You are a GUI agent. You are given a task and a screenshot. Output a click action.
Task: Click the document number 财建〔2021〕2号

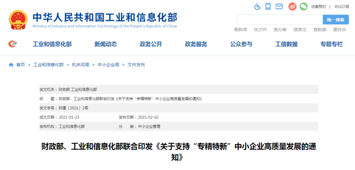pyautogui.click(x=73, y=108)
